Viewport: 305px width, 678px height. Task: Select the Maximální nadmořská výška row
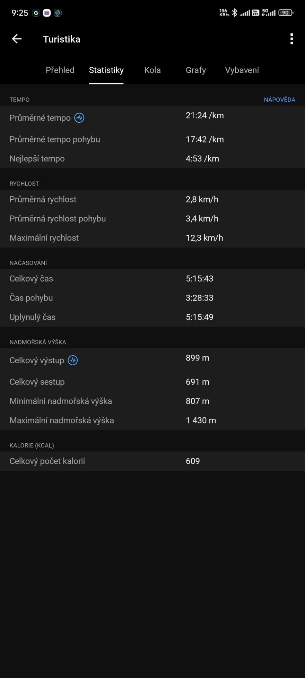pos(152,420)
